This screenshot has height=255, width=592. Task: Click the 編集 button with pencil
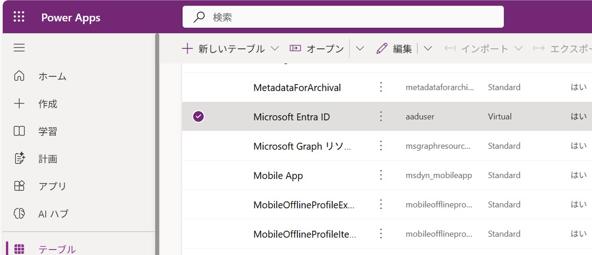[394, 49]
